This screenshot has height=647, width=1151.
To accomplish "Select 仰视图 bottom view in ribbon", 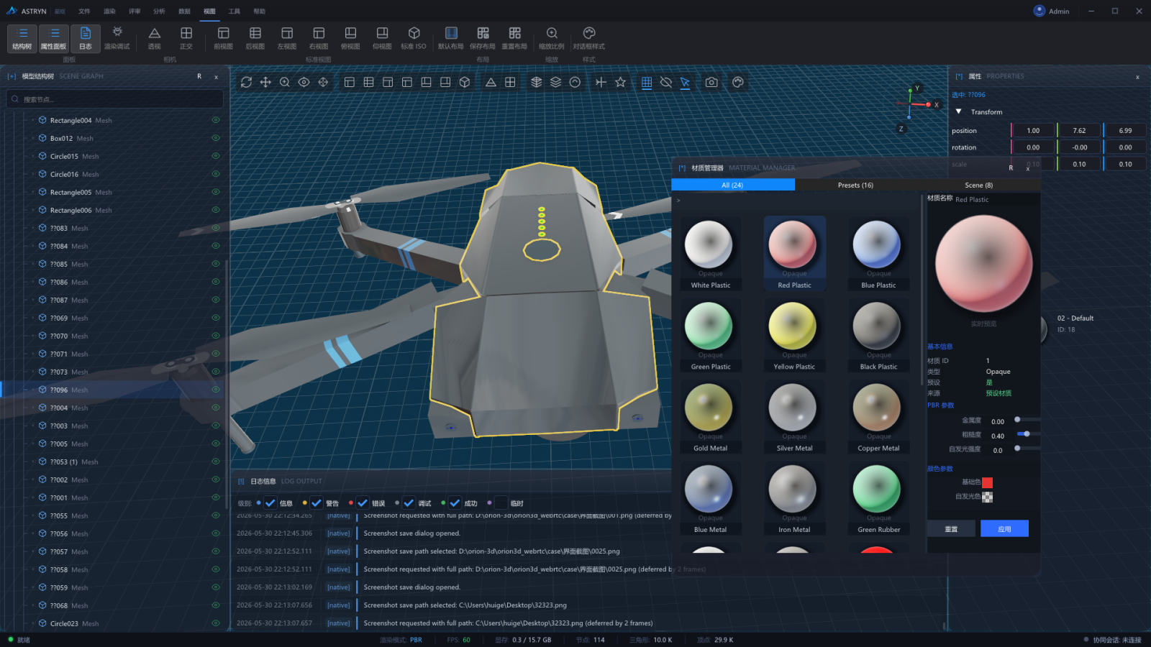I will pos(382,38).
